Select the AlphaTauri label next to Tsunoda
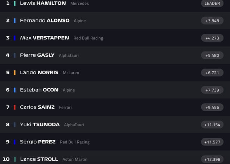This screenshot has width=230, height=164. pos(74,125)
